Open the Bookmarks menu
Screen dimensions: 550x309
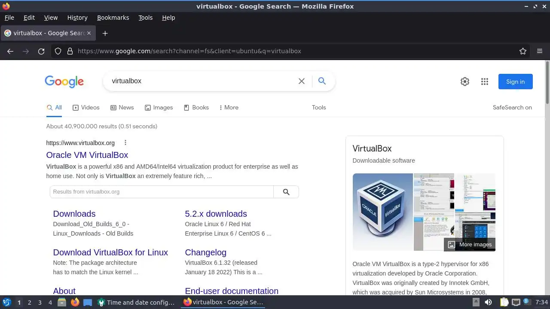[x=113, y=18]
